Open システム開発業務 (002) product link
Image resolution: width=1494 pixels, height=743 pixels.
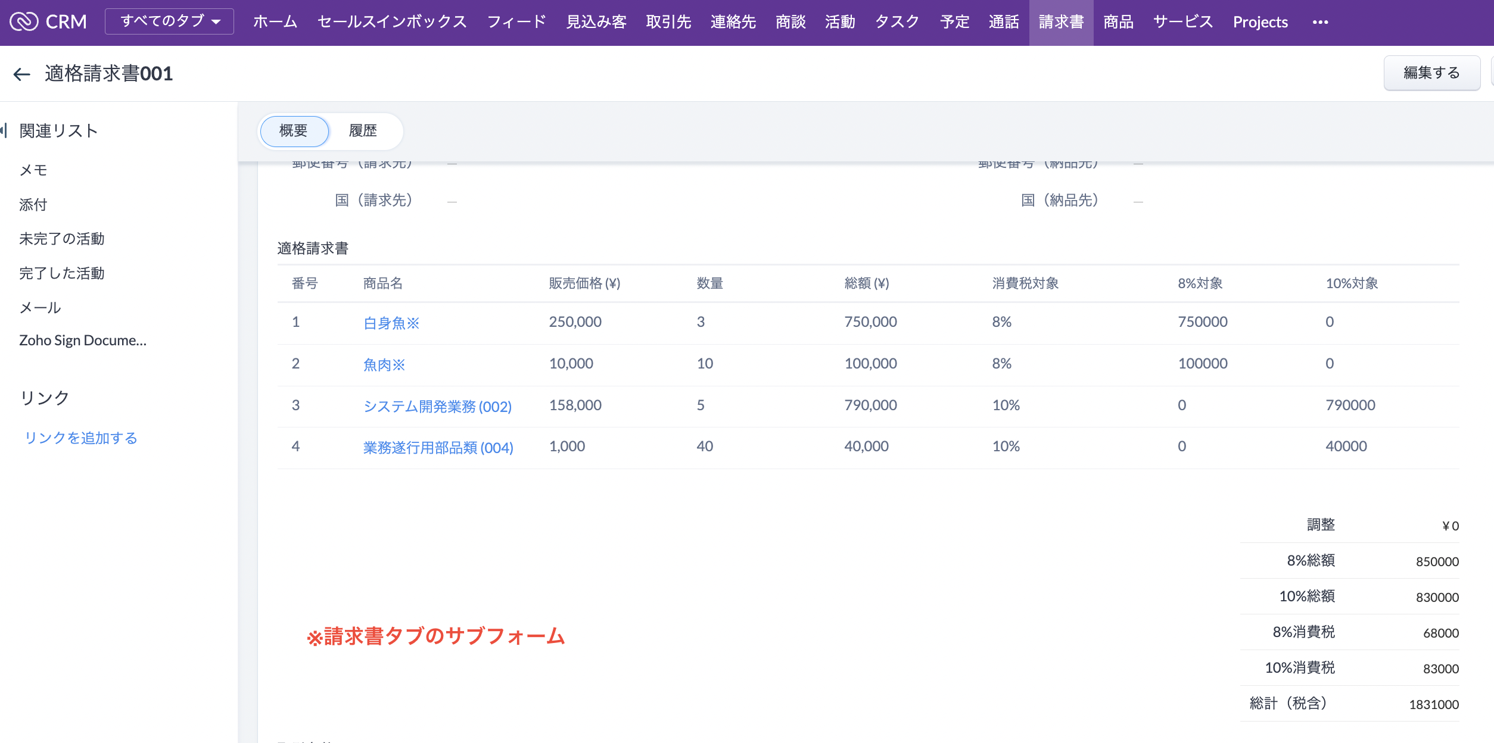437,407
